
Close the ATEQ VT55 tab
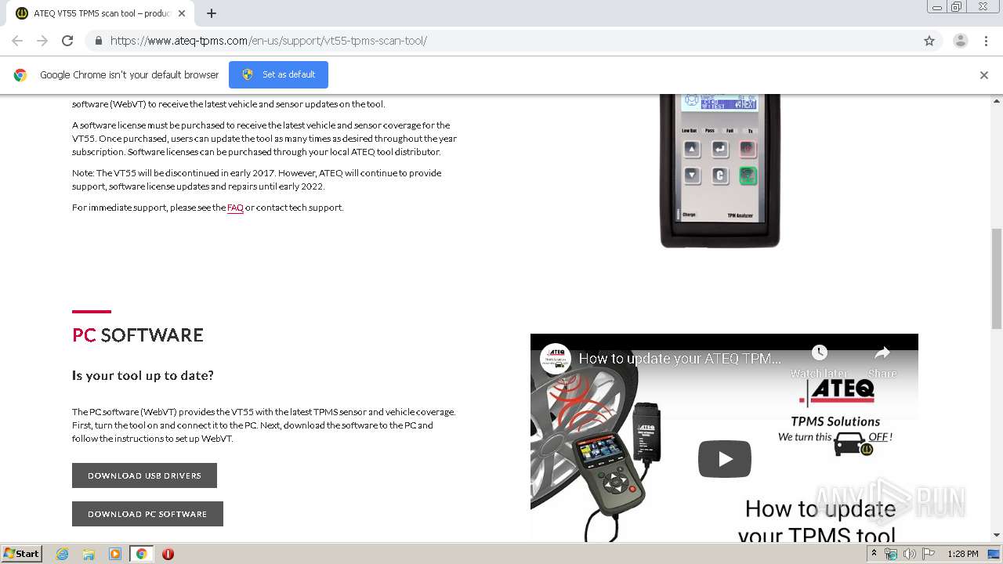(182, 13)
